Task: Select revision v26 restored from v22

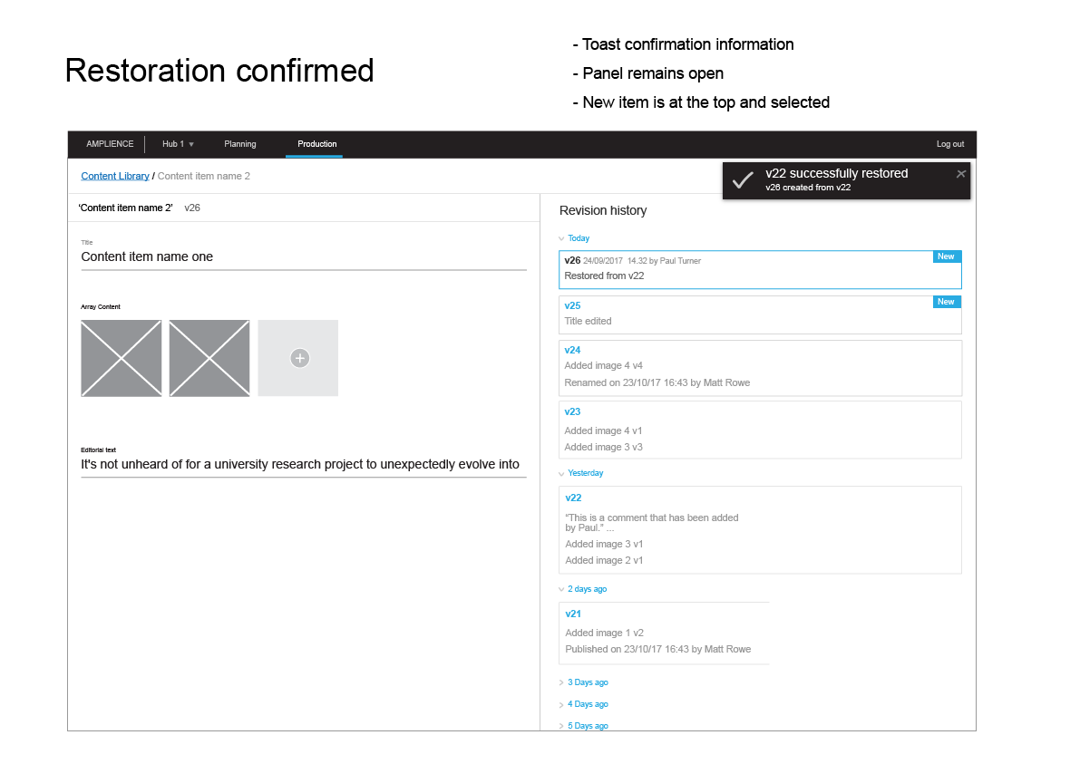Action: pos(760,269)
